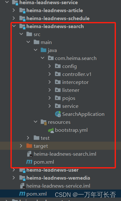Click the heima-leadnews-service.iml file icon

[x=23, y=186]
